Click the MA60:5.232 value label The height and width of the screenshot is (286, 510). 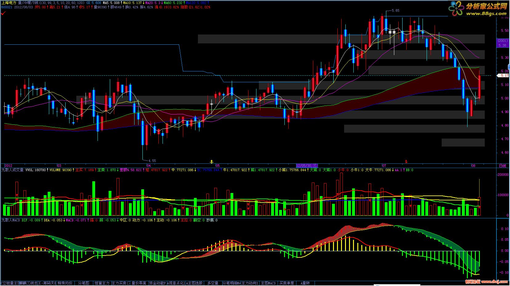(x=173, y=2)
